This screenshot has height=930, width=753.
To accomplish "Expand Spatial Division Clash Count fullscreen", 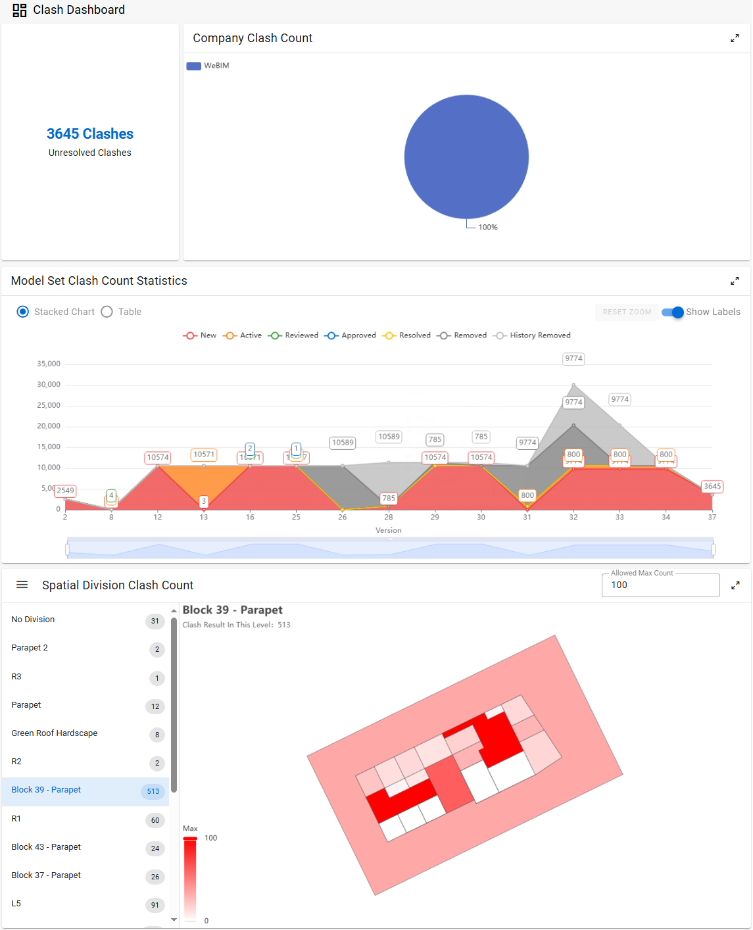I will pyautogui.click(x=735, y=585).
